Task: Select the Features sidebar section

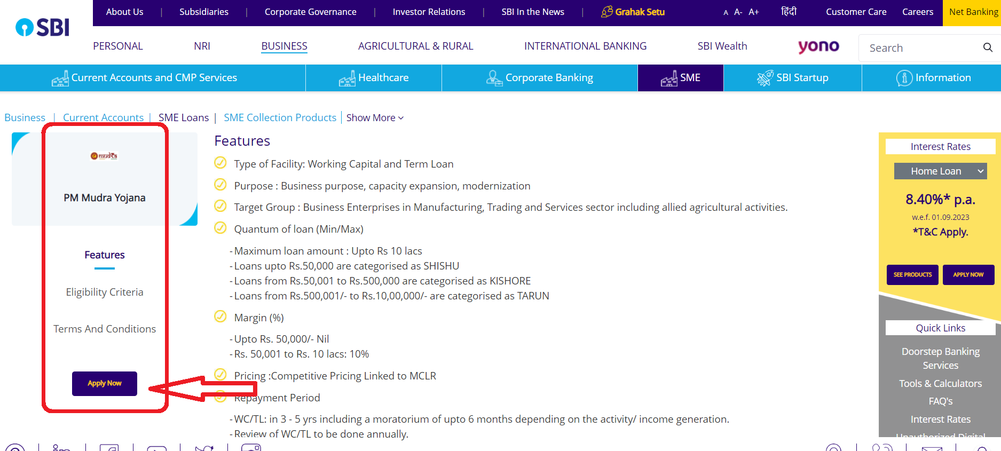Action: 105,255
